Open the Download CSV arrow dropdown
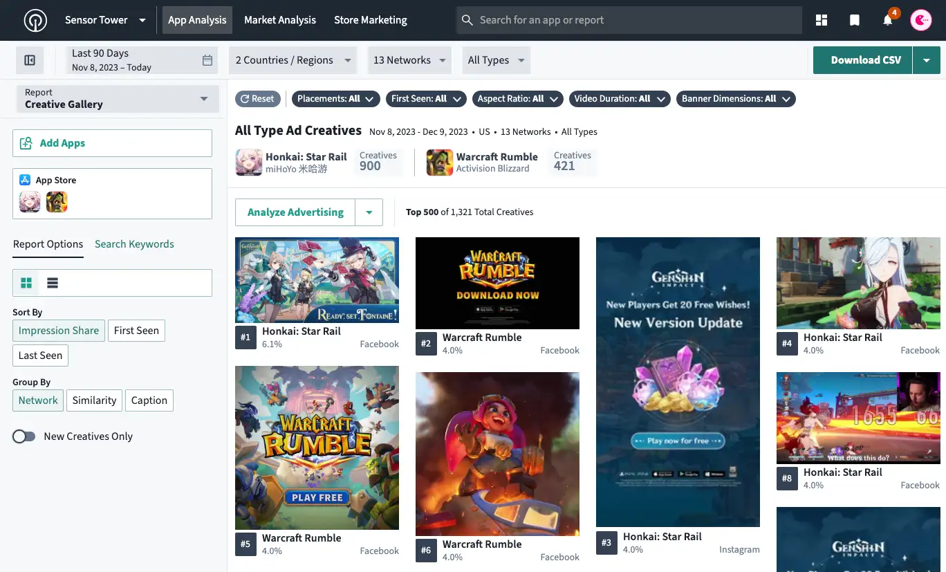This screenshot has height=572, width=946. (x=927, y=60)
